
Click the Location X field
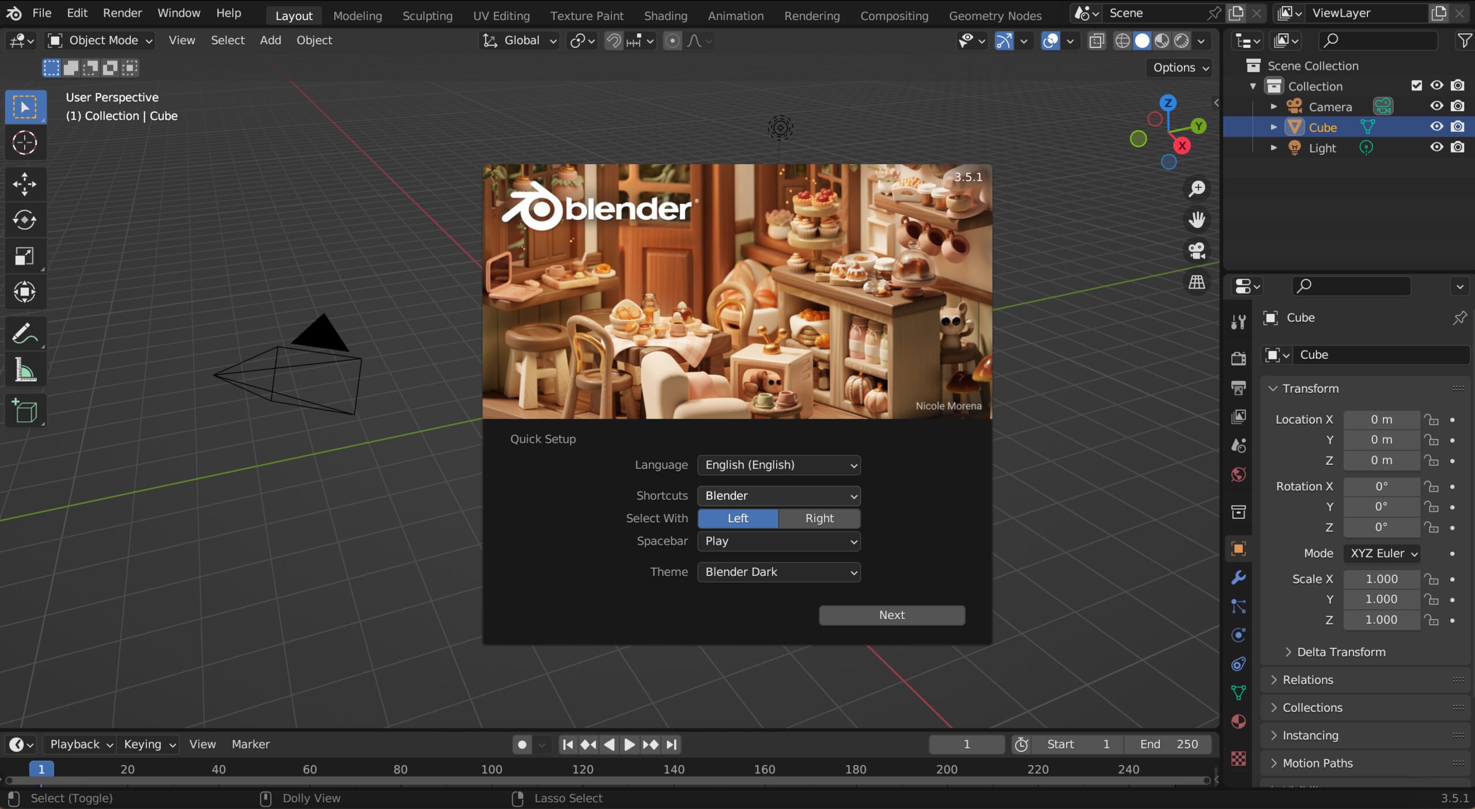[x=1381, y=420]
